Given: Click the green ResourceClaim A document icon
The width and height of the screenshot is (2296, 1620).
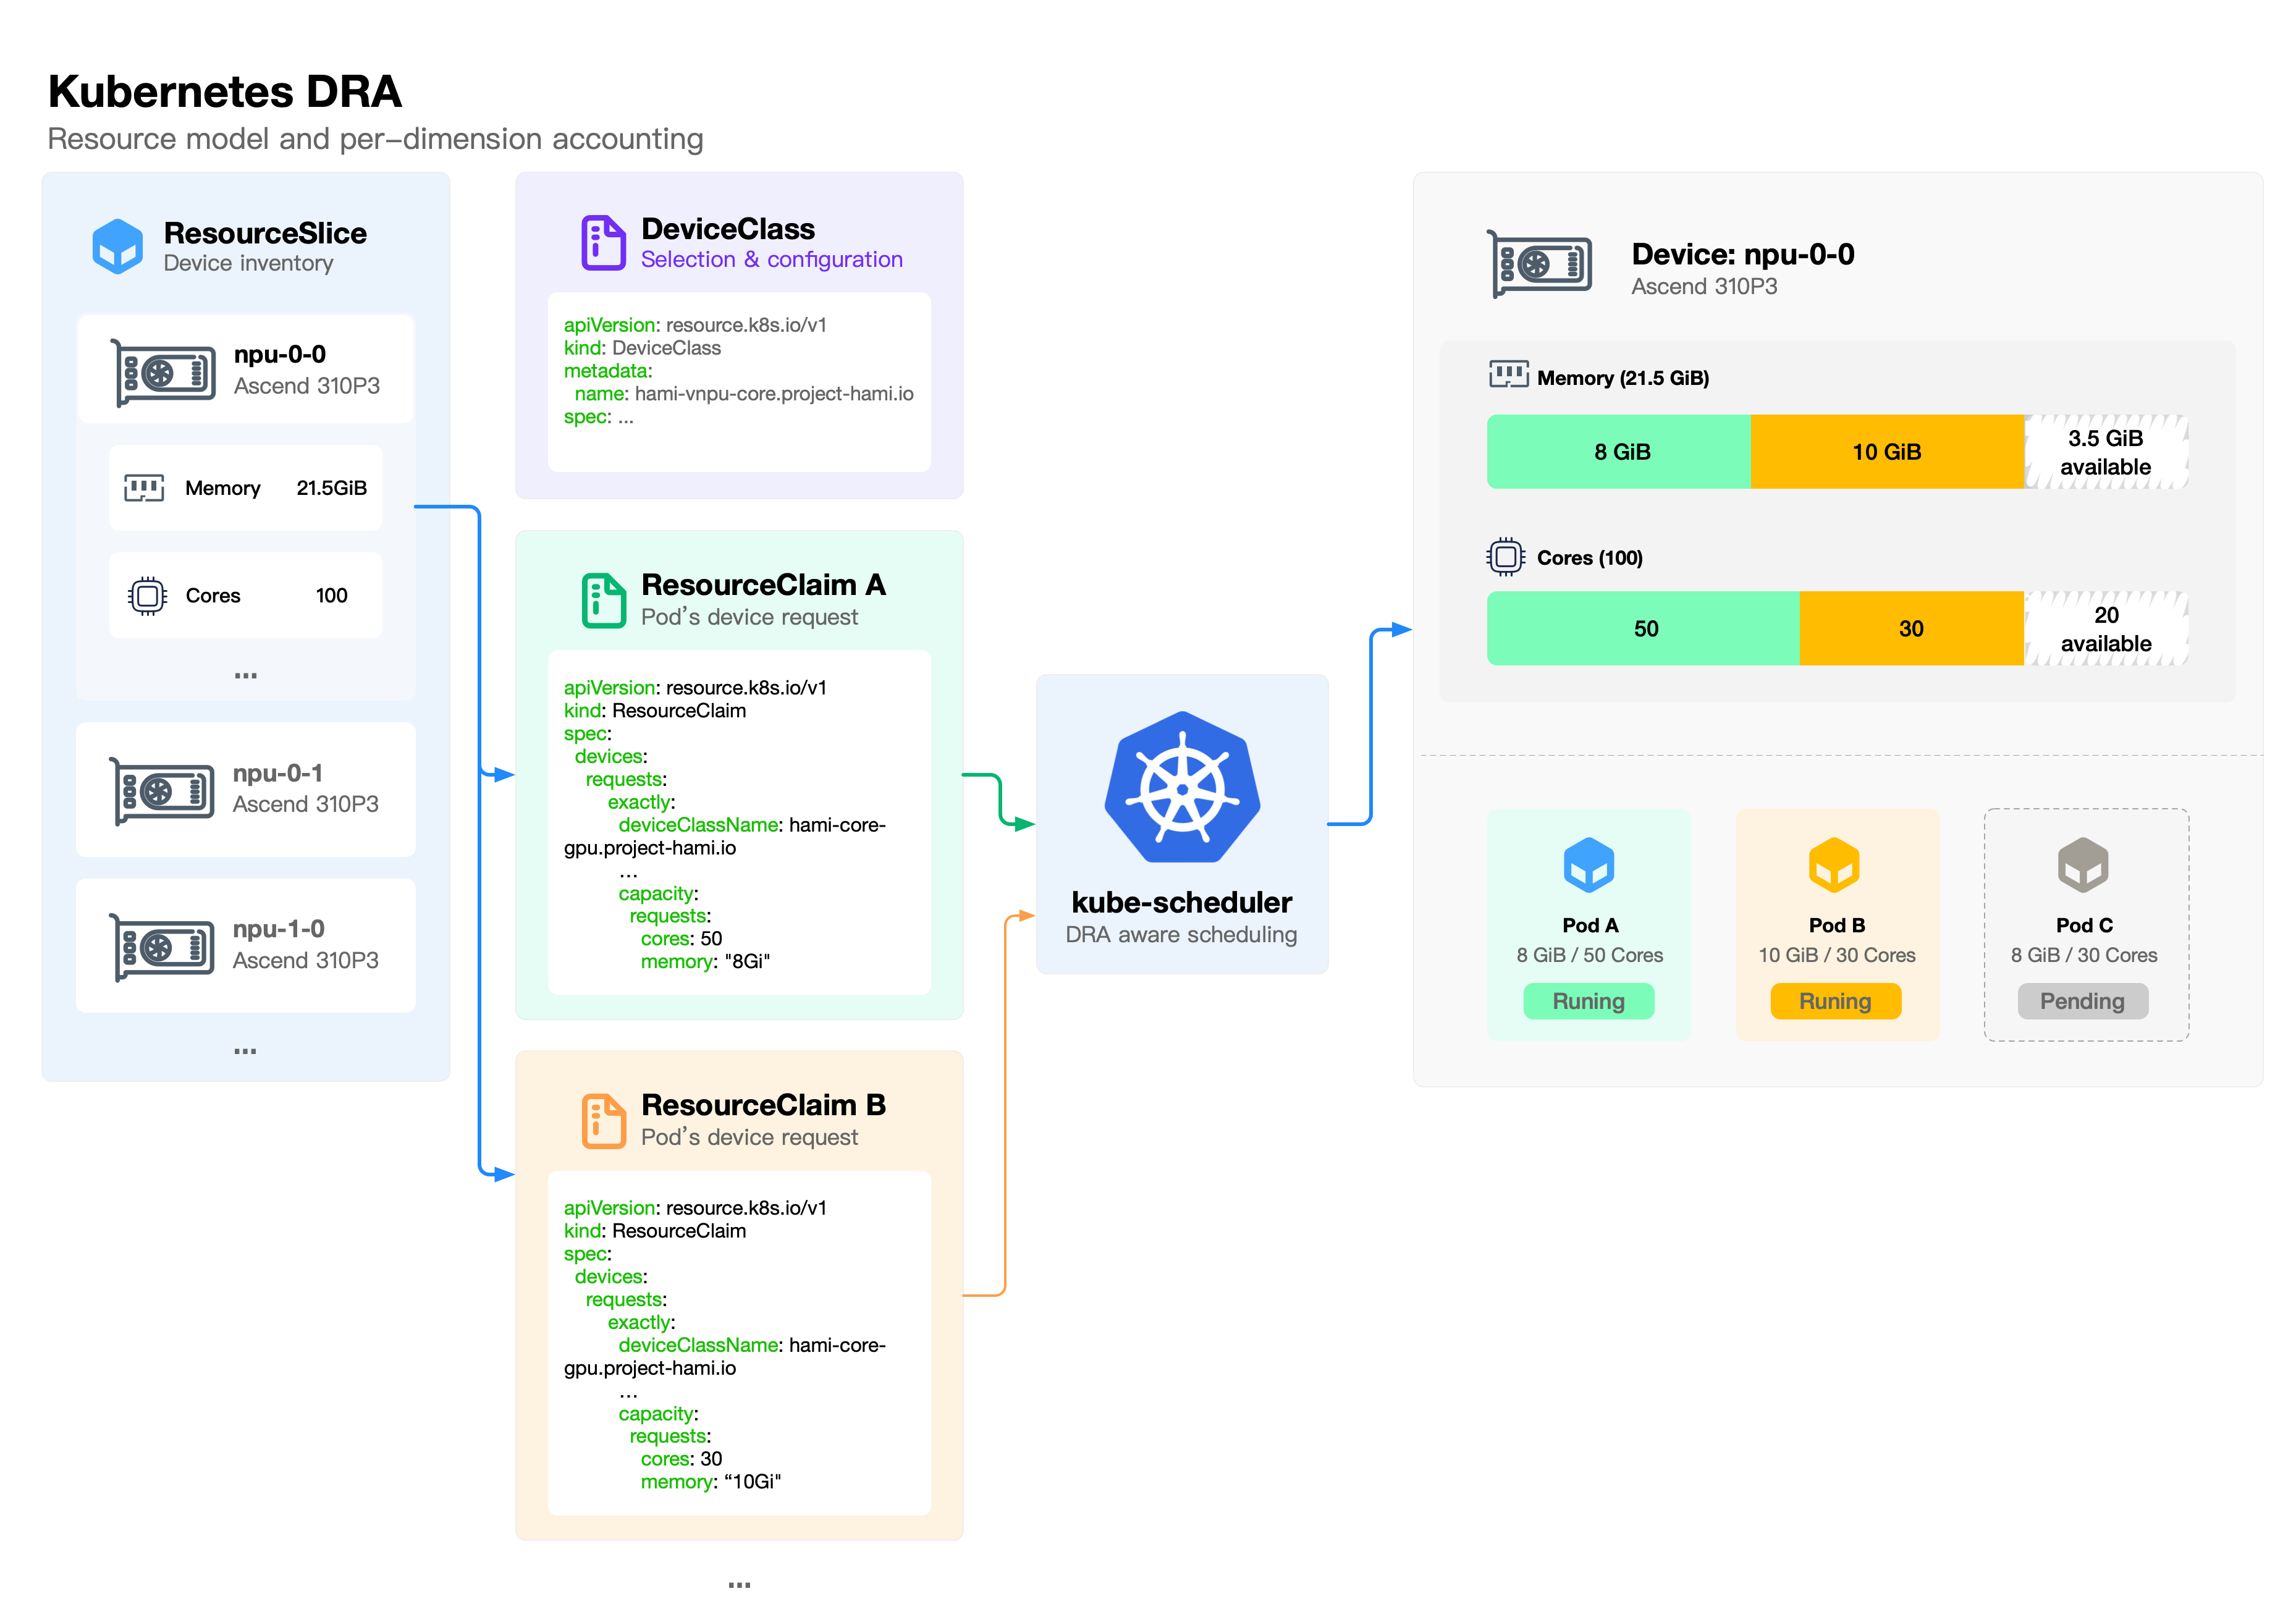Looking at the screenshot, I should click(x=603, y=600).
